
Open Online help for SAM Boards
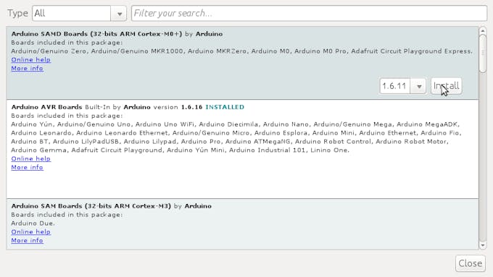click(30, 232)
